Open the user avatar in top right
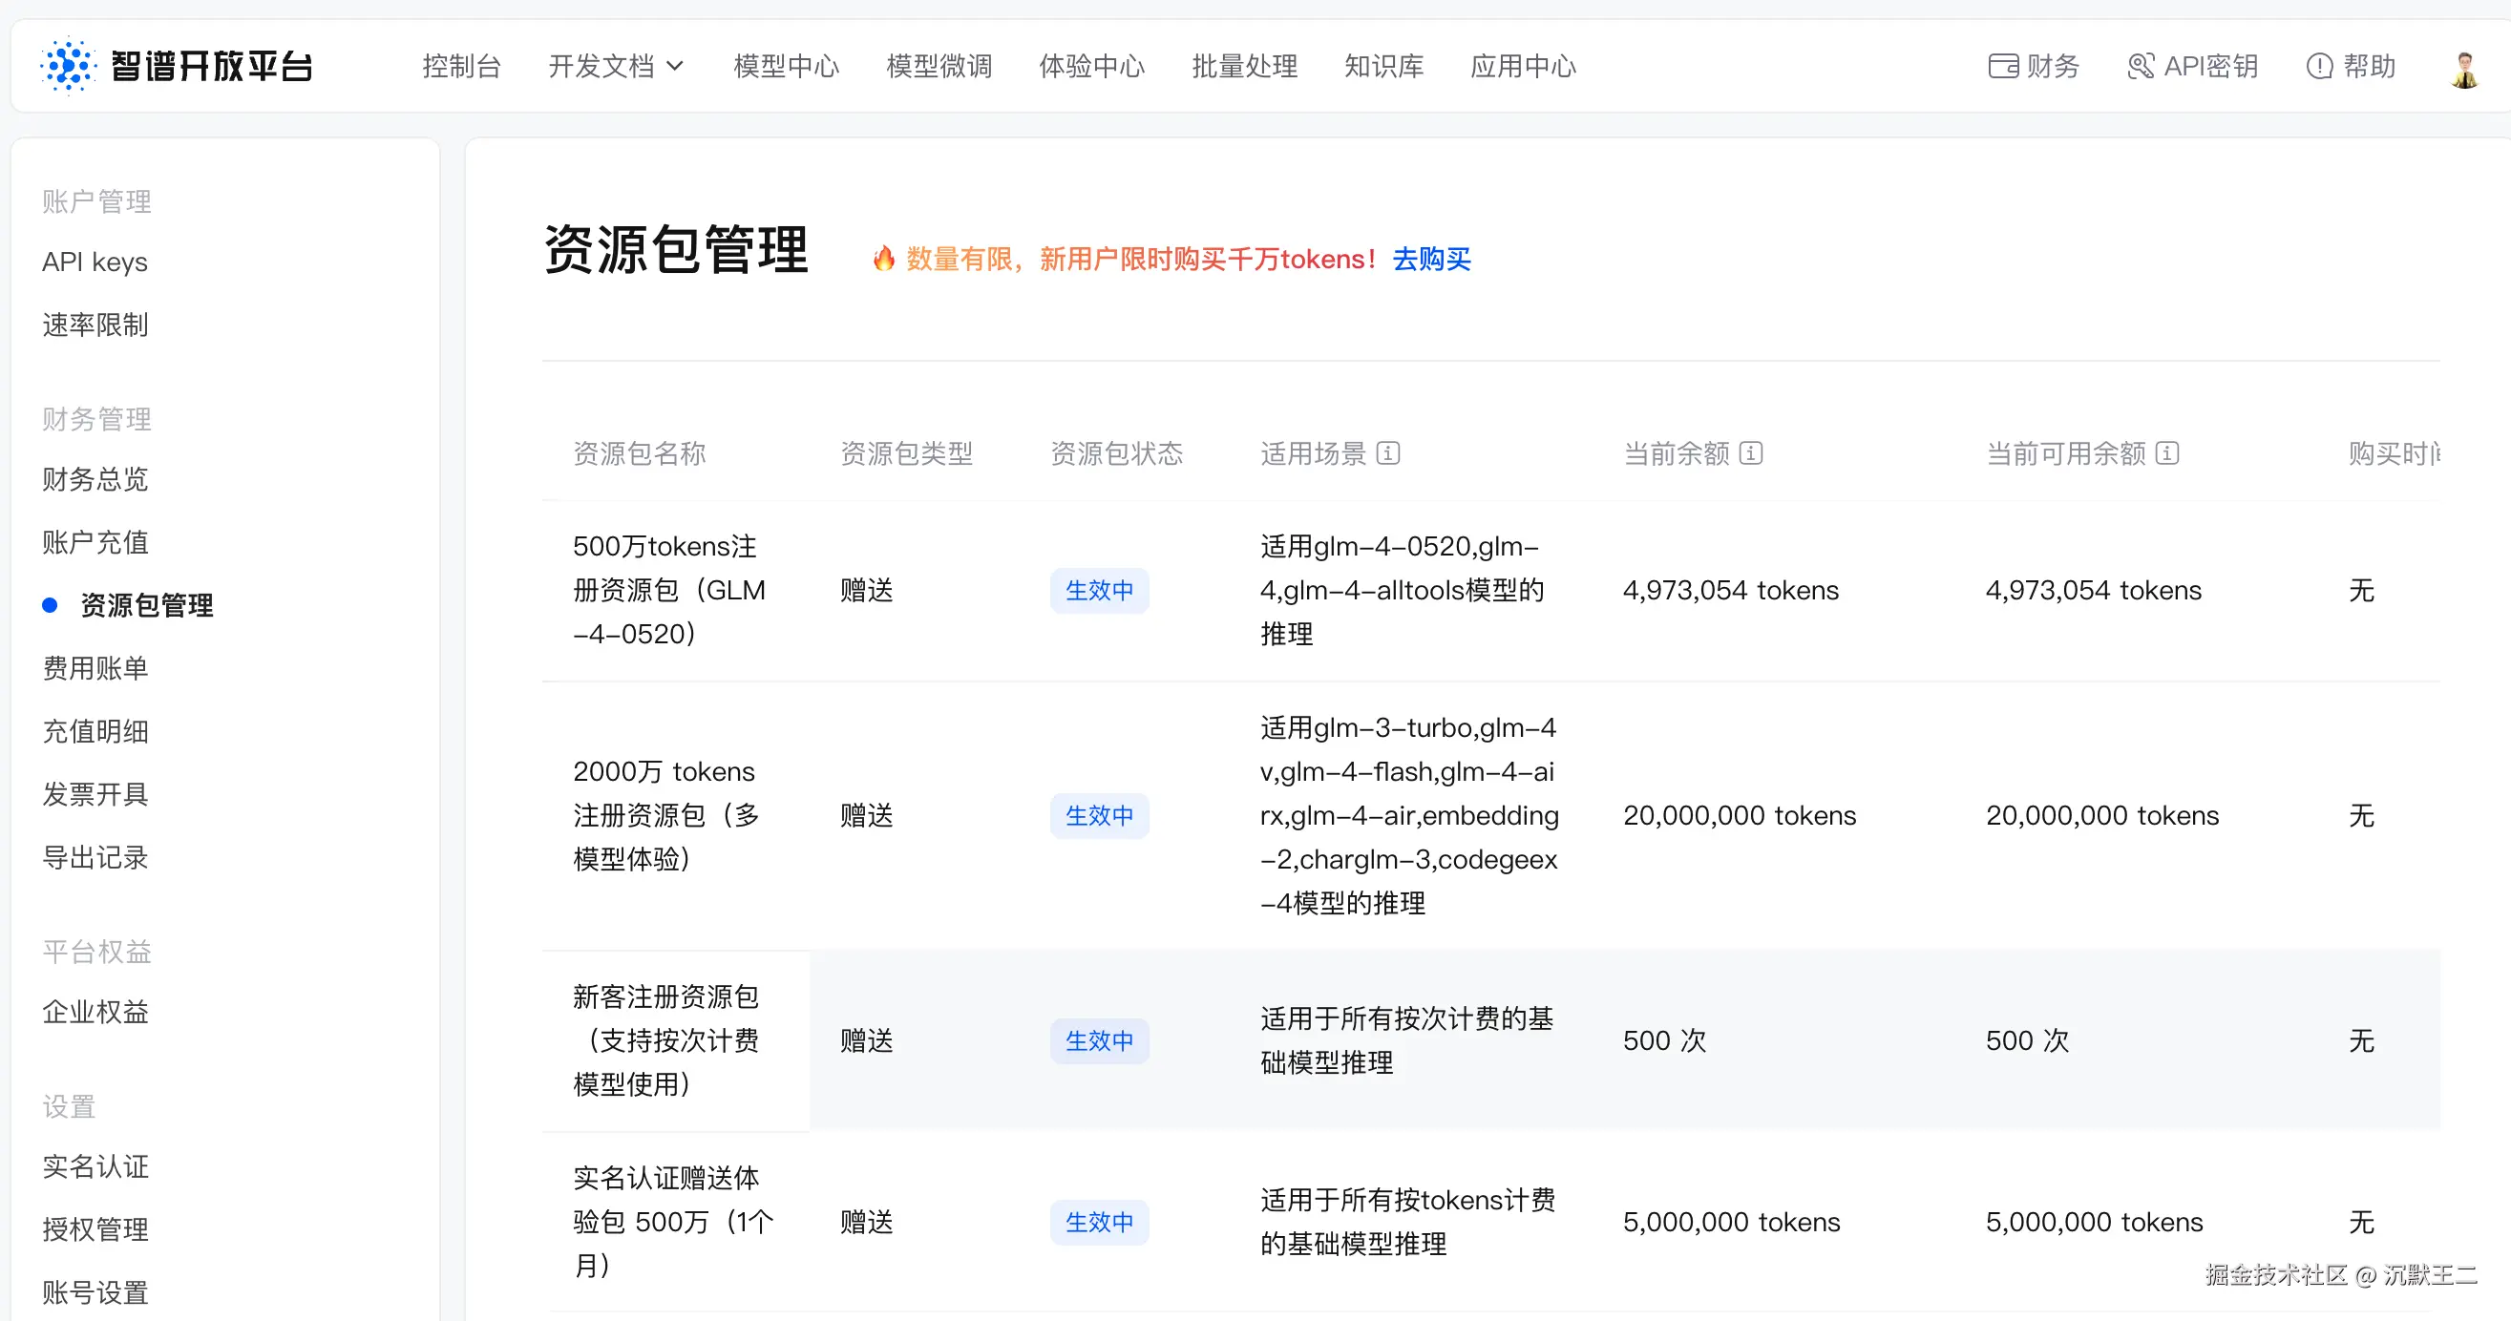This screenshot has width=2511, height=1321. (2464, 70)
